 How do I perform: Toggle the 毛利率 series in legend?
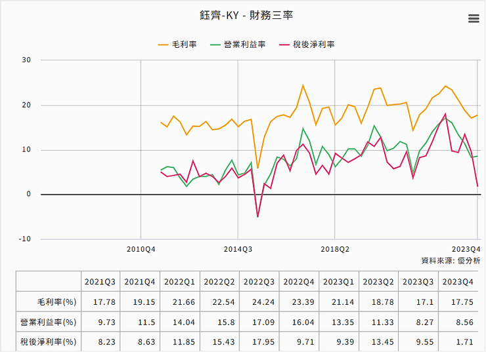(177, 45)
